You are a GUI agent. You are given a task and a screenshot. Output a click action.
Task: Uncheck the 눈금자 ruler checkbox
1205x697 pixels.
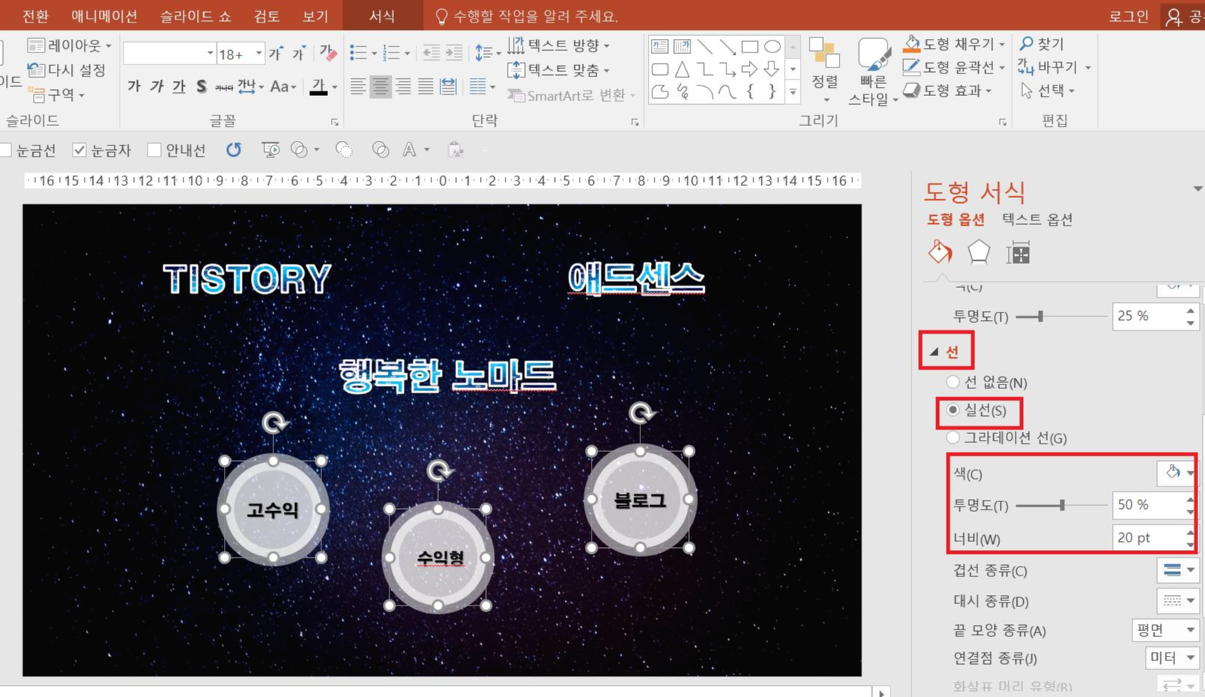click(x=79, y=151)
